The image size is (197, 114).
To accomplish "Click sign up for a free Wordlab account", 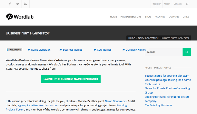I will coord(39,105).
